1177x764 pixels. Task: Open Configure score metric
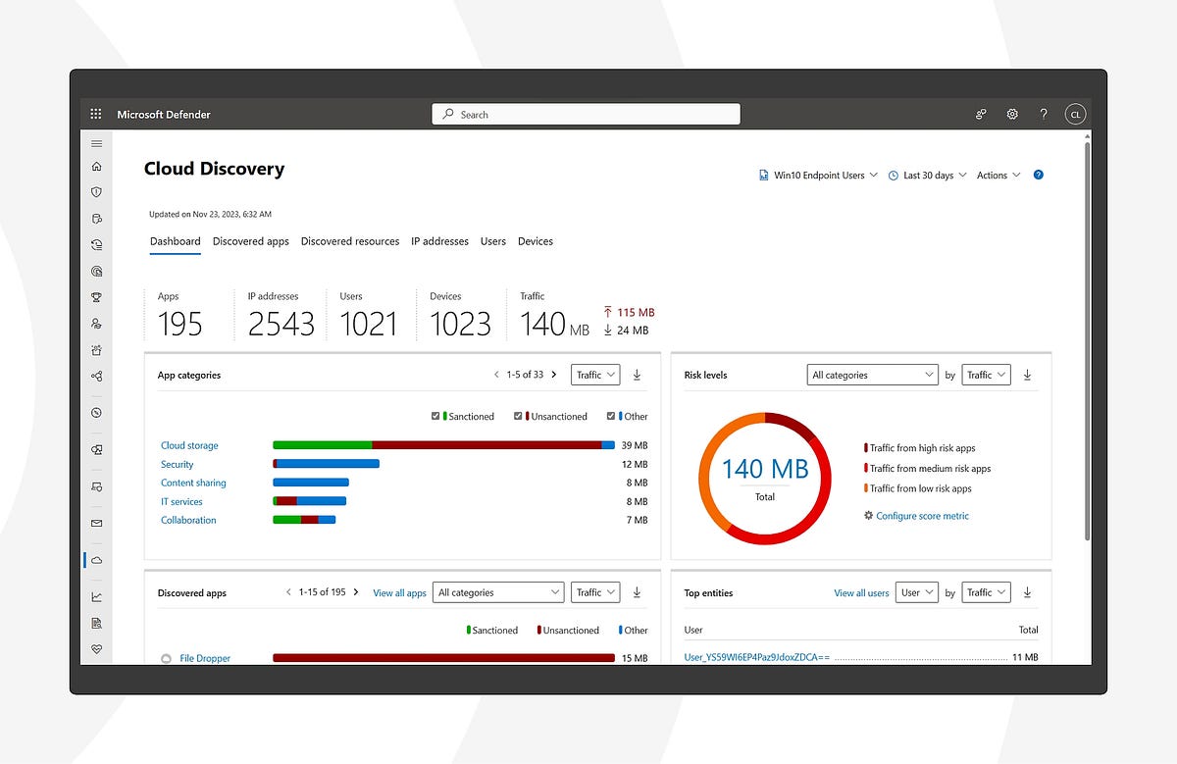922,515
